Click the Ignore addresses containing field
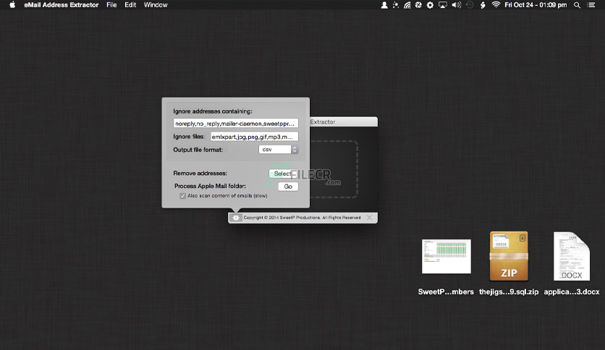Viewport: 605px width, 350px height. 236,124
